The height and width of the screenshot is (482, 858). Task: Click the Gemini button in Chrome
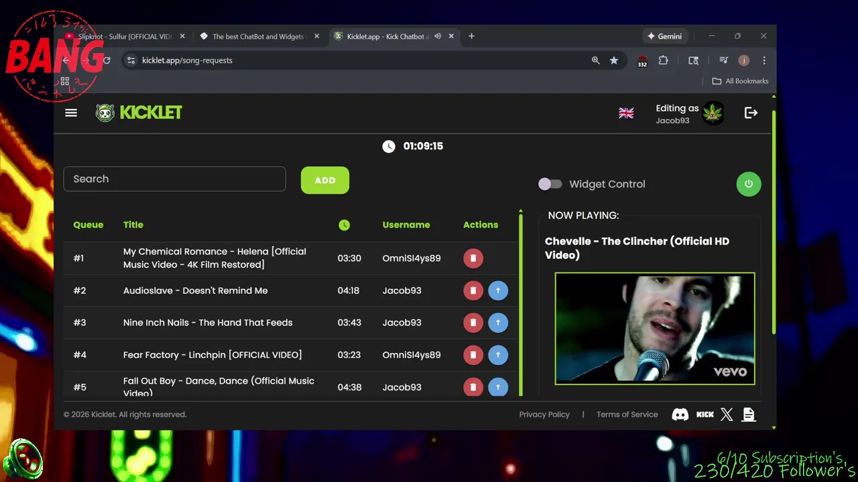coord(664,36)
